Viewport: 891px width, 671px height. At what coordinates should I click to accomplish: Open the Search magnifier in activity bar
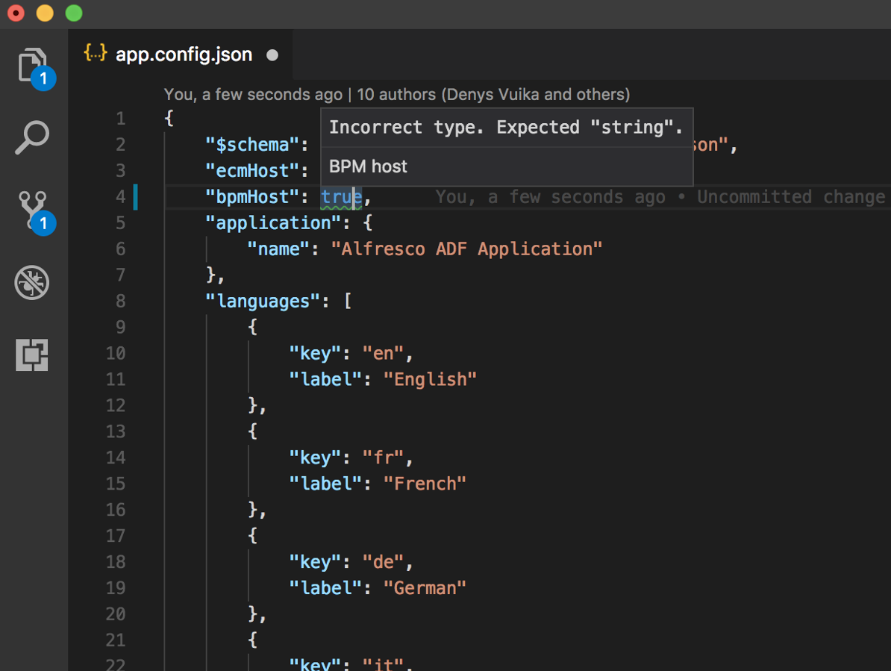tap(32, 137)
